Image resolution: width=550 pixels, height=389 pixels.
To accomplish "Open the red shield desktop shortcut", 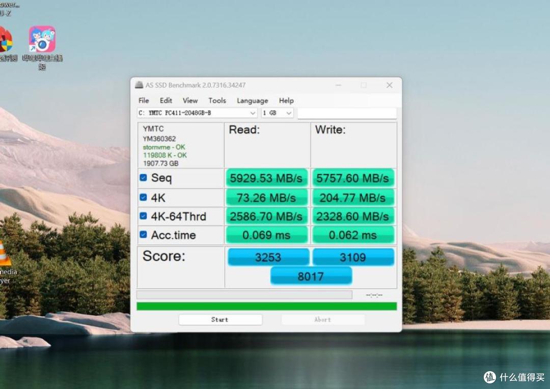I will tap(7, 44).
